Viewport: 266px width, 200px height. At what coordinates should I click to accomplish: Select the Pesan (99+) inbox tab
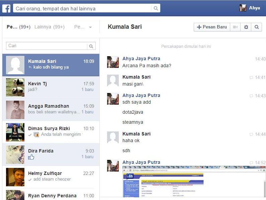click(18, 27)
